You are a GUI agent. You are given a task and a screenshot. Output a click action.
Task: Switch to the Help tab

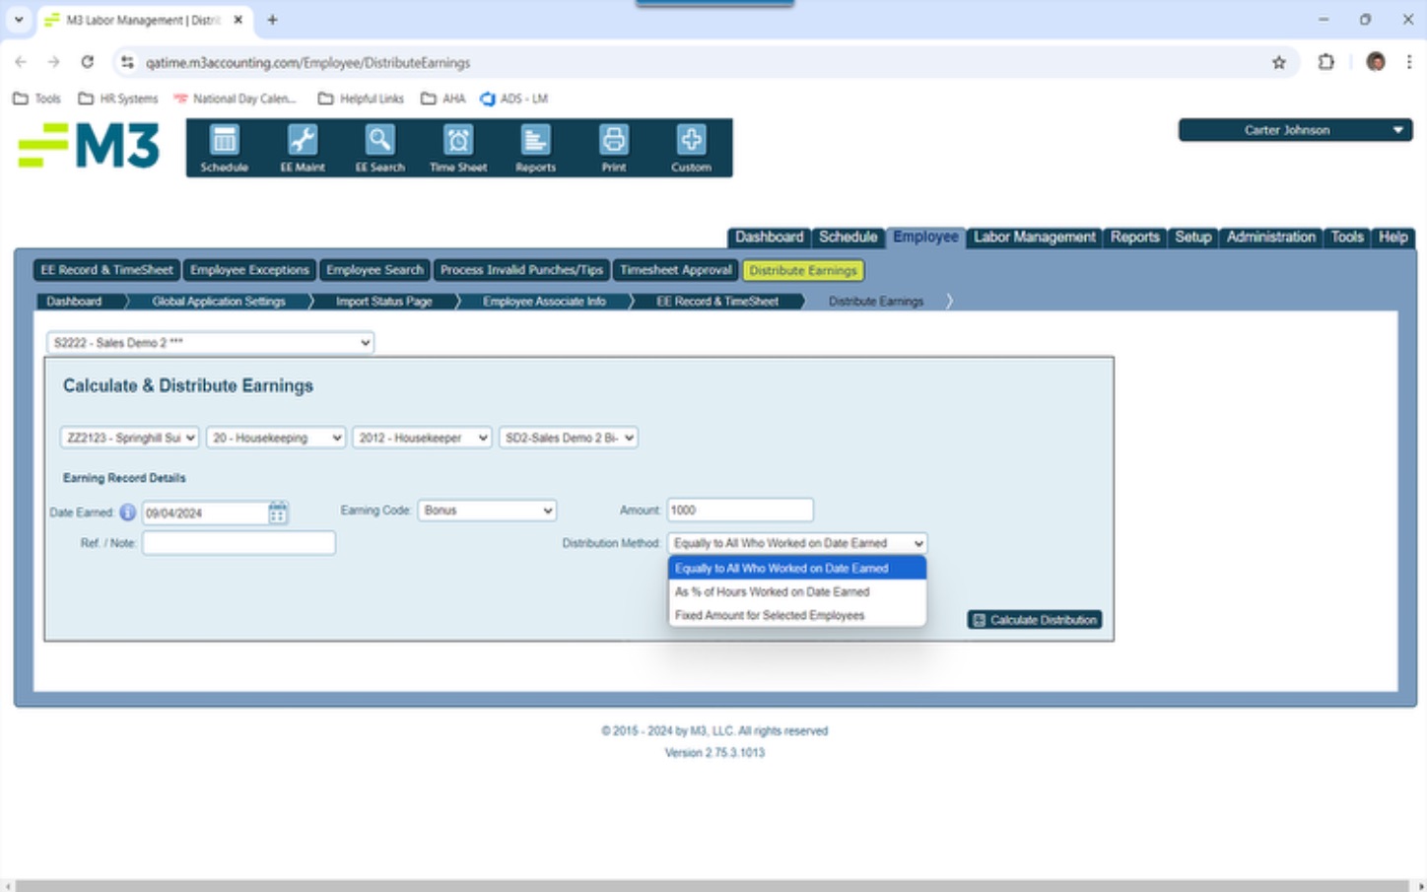pos(1393,238)
